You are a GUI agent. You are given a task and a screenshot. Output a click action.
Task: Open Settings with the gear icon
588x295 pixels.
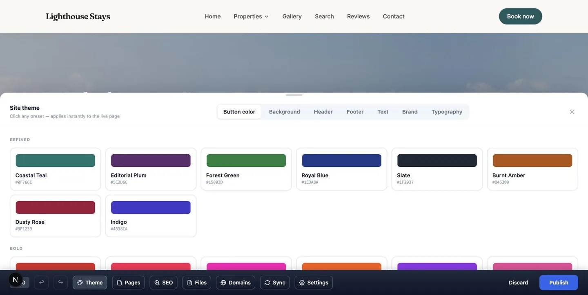[314, 282]
